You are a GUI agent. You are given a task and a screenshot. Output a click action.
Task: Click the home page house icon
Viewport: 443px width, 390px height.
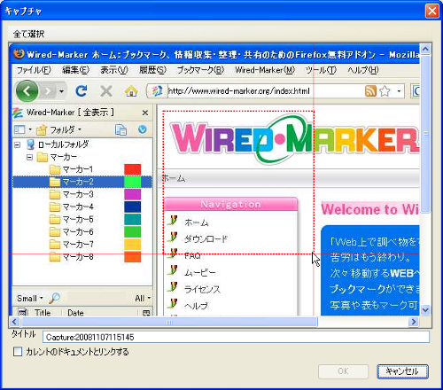tap(131, 91)
